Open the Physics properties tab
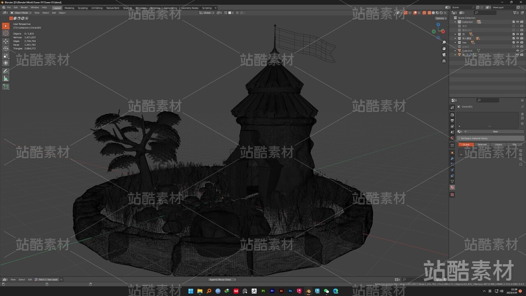526x296 pixels. tap(452, 170)
